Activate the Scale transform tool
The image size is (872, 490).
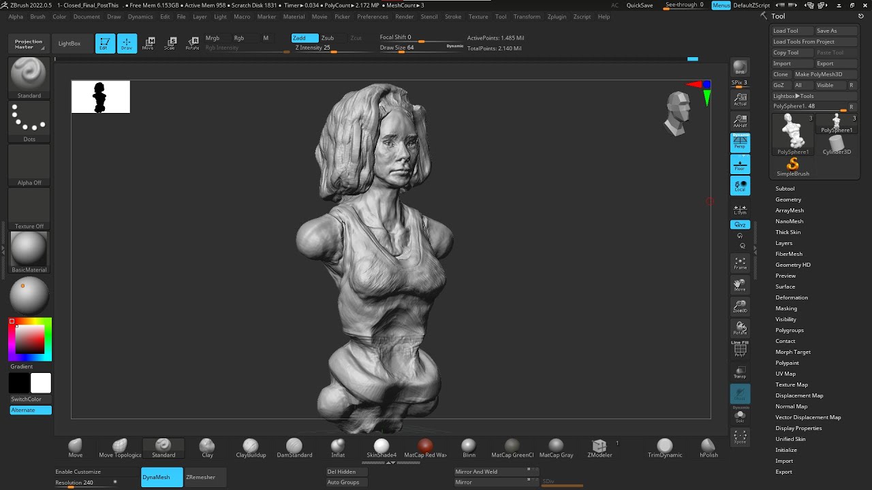170,44
